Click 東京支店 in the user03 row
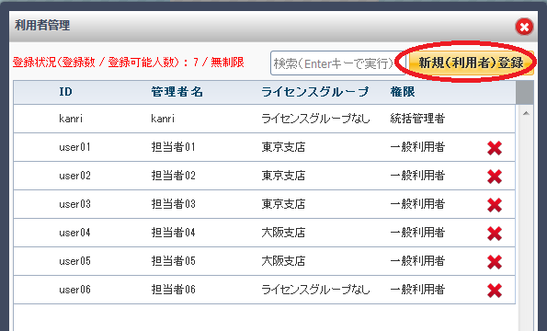 283,204
